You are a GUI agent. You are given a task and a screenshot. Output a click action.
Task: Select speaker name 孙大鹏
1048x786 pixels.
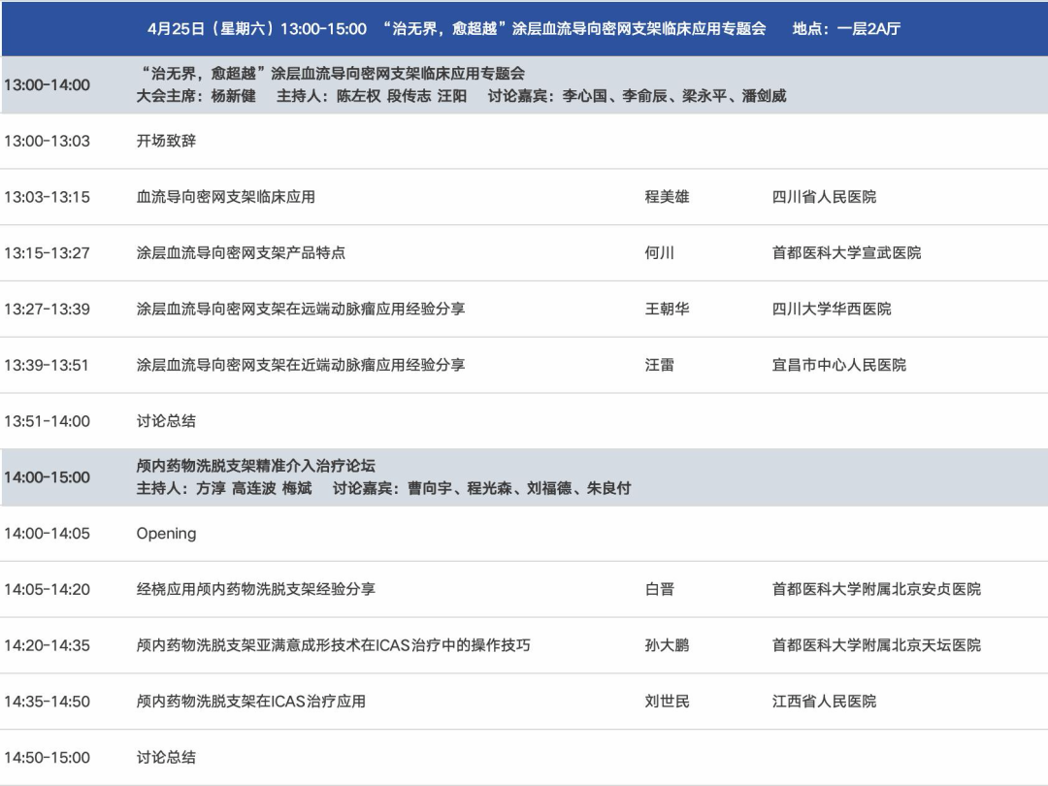(x=667, y=645)
